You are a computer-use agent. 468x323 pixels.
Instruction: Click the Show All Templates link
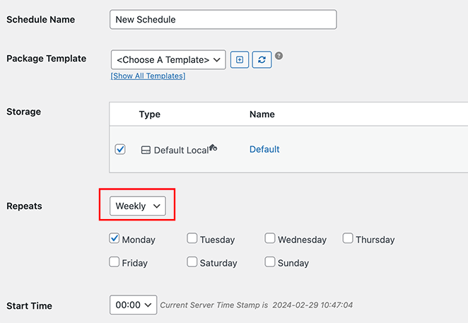(148, 76)
